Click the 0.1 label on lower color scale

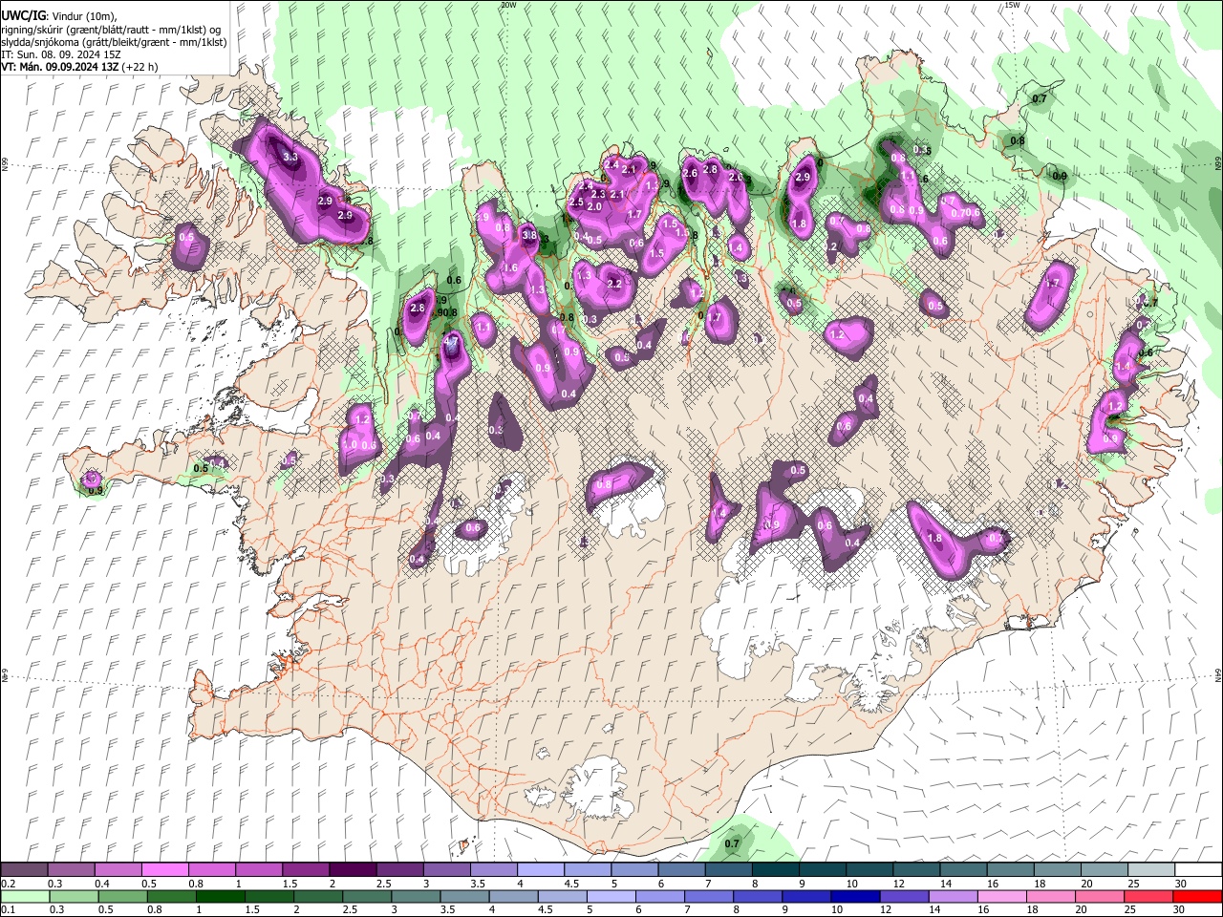(9, 908)
